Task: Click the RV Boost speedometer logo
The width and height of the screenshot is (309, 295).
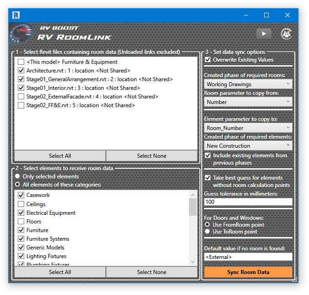Action: [21, 33]
